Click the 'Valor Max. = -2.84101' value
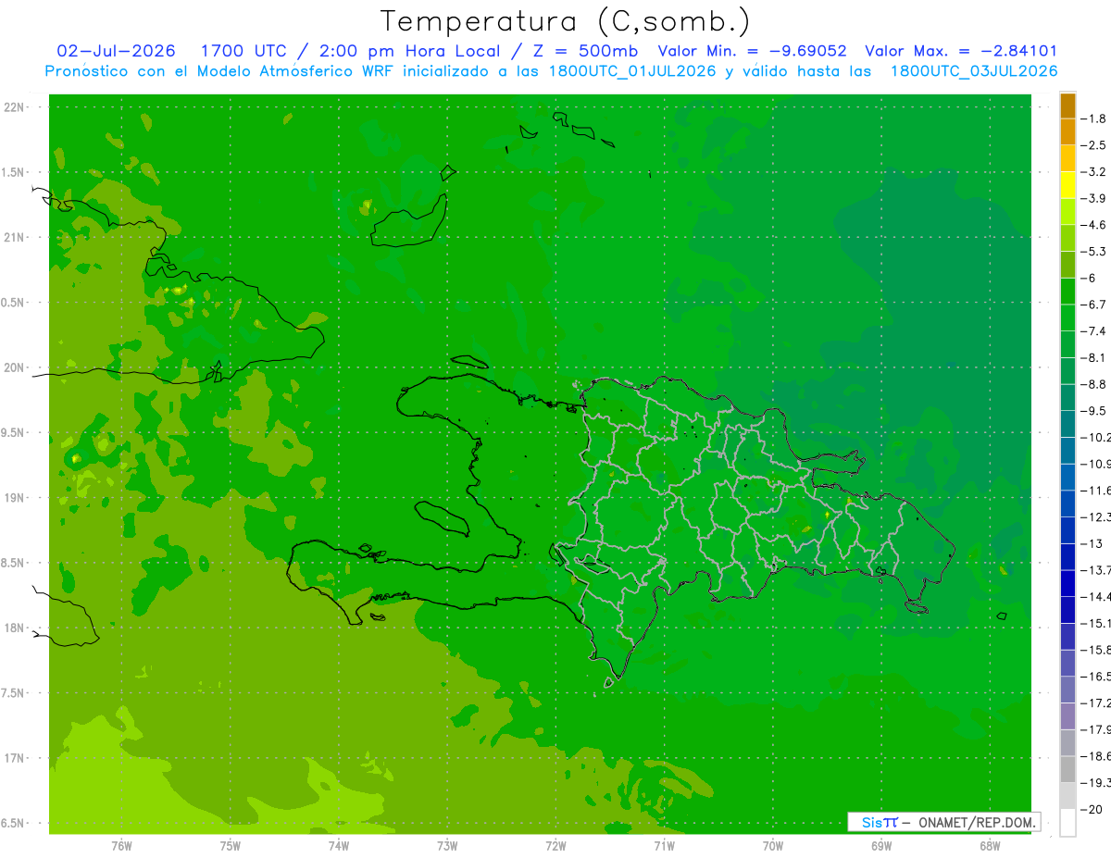This screenshot has height=858, width=1111. [x=961, y=51]
